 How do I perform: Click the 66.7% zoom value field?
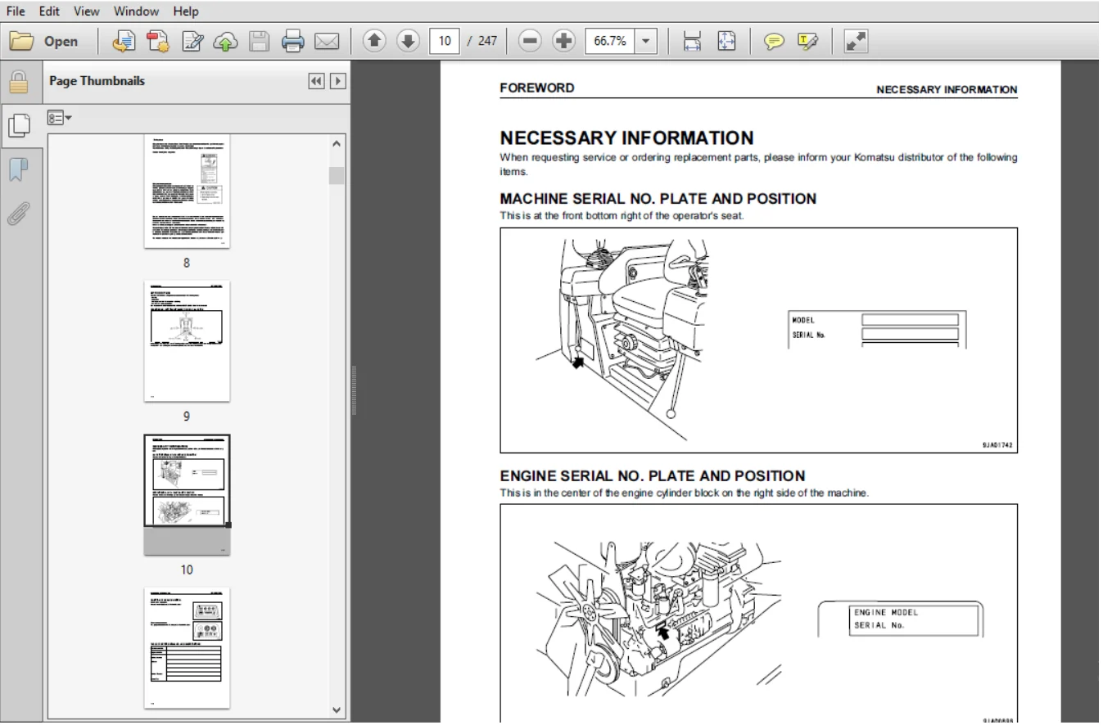(610, 41)
